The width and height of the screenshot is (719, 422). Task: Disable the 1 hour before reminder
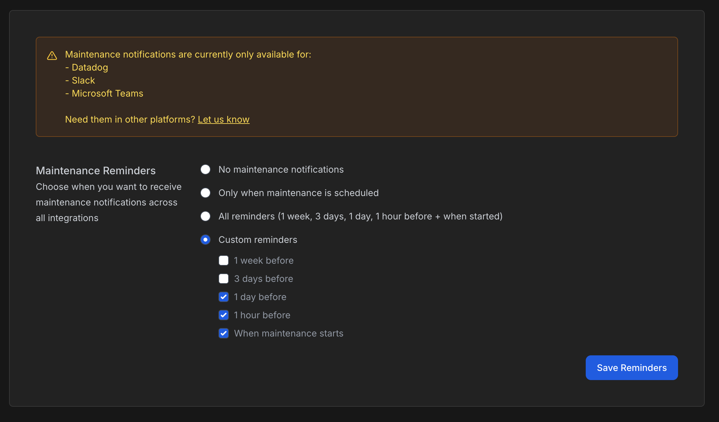click(x=224, y=315)
